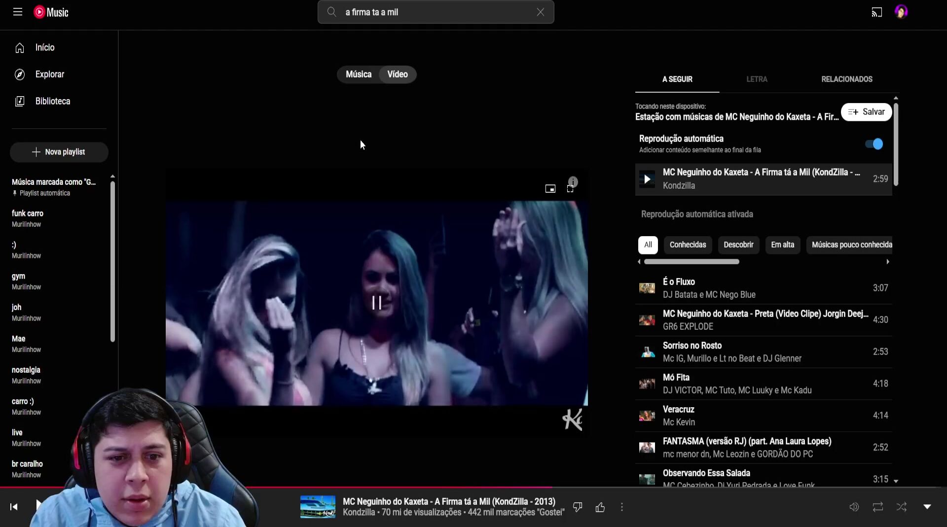947x527 pixels.
Task: Select the A SEGUIR tab
Action: pyautogui.click(x=677, y=79)
